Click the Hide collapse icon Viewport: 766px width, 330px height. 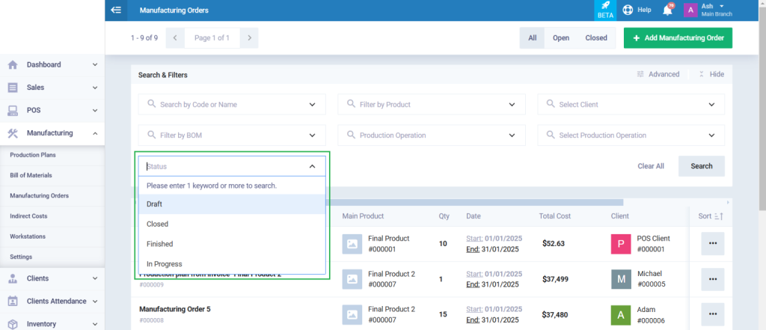point(701,74)
